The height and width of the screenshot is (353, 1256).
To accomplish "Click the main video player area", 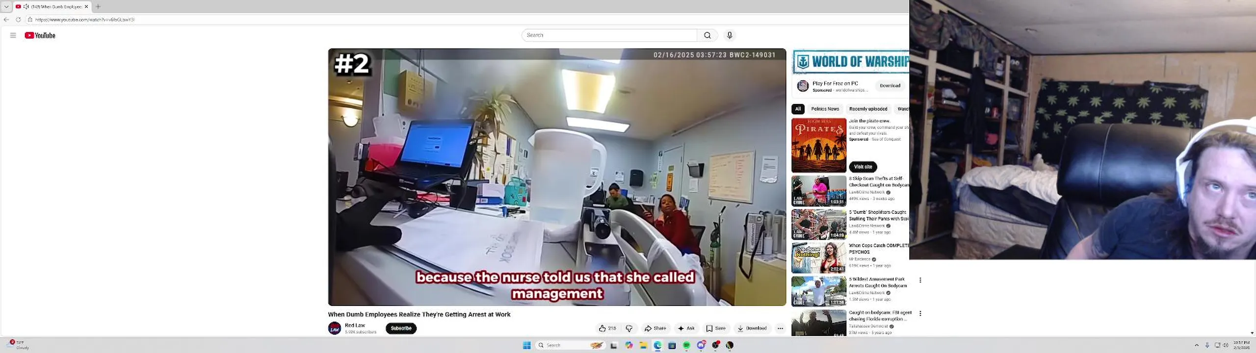I will pyautogui.click(x=557, y=177).
